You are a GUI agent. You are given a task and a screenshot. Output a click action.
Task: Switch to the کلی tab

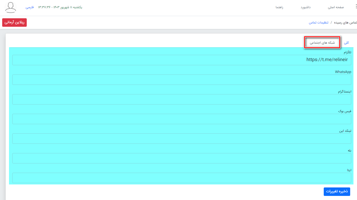pyautogui.click(x=346, y=43)
